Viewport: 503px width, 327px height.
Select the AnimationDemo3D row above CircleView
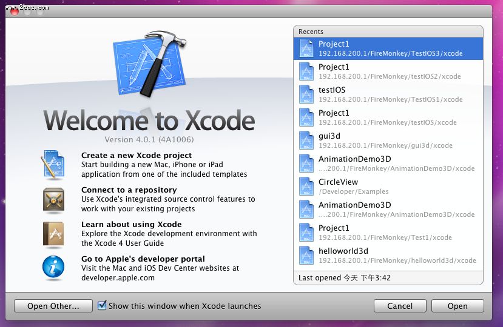(x=388, y=163)
